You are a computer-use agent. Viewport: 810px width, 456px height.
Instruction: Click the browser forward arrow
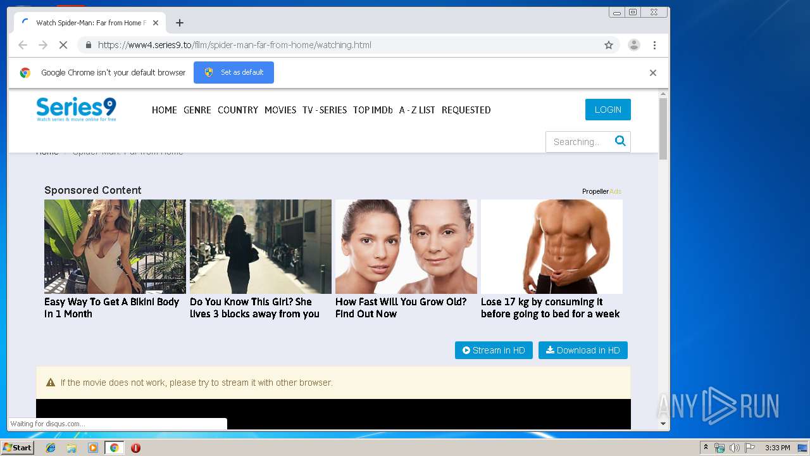tap(43, 45)
